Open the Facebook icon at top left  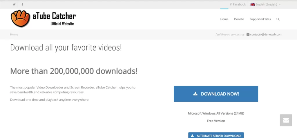tap(22, 4)
